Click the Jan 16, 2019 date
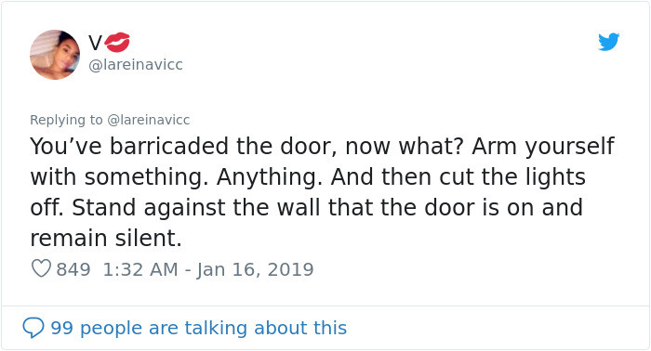The image size is (651, 351). [x=255, y=269]
